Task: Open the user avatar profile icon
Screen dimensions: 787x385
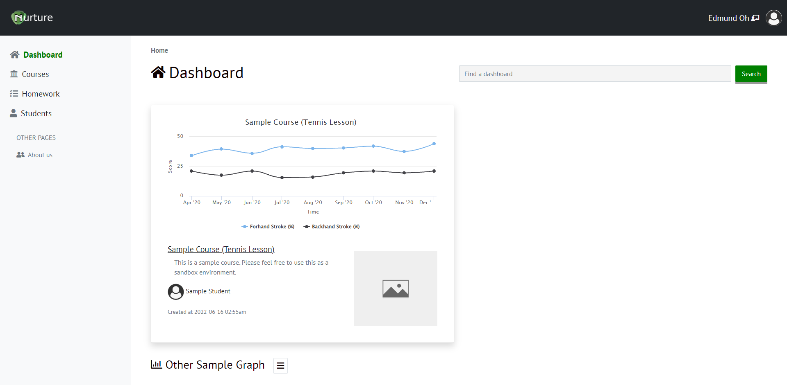Action: pos(773,18)
